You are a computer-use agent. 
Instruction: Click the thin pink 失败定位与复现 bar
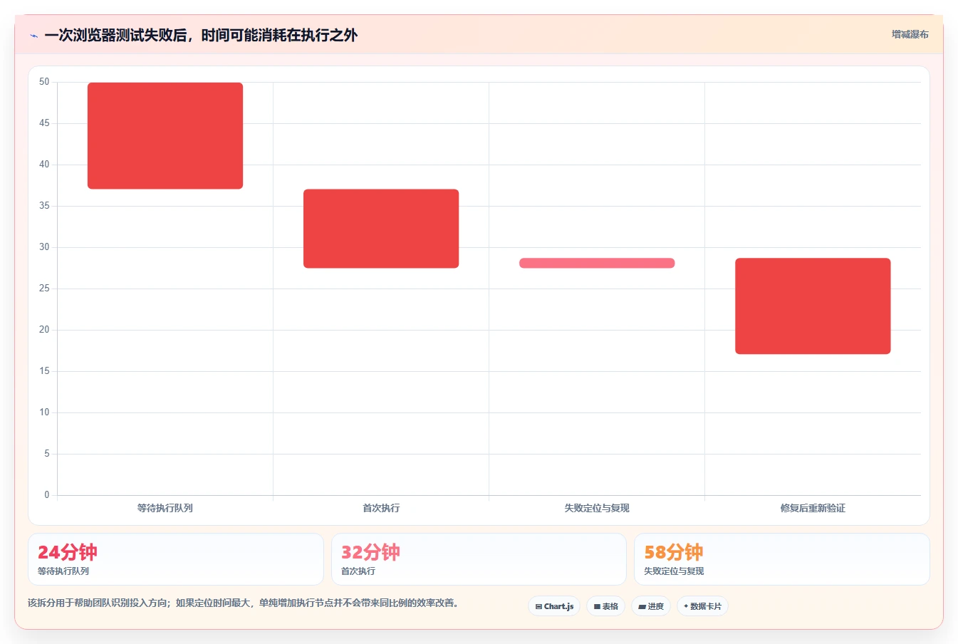tap(597, 263)
